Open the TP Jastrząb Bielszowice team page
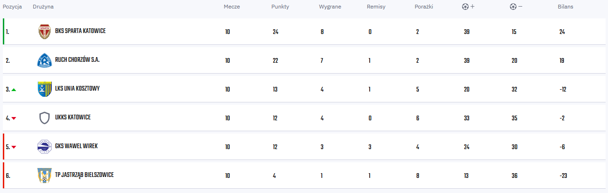This screenshot has width=608, height=193. pyautogui.click(x=84, y=175)
